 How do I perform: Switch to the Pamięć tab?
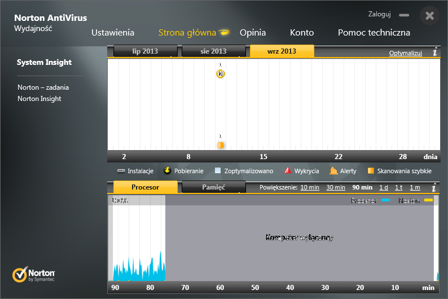(213, 187)
